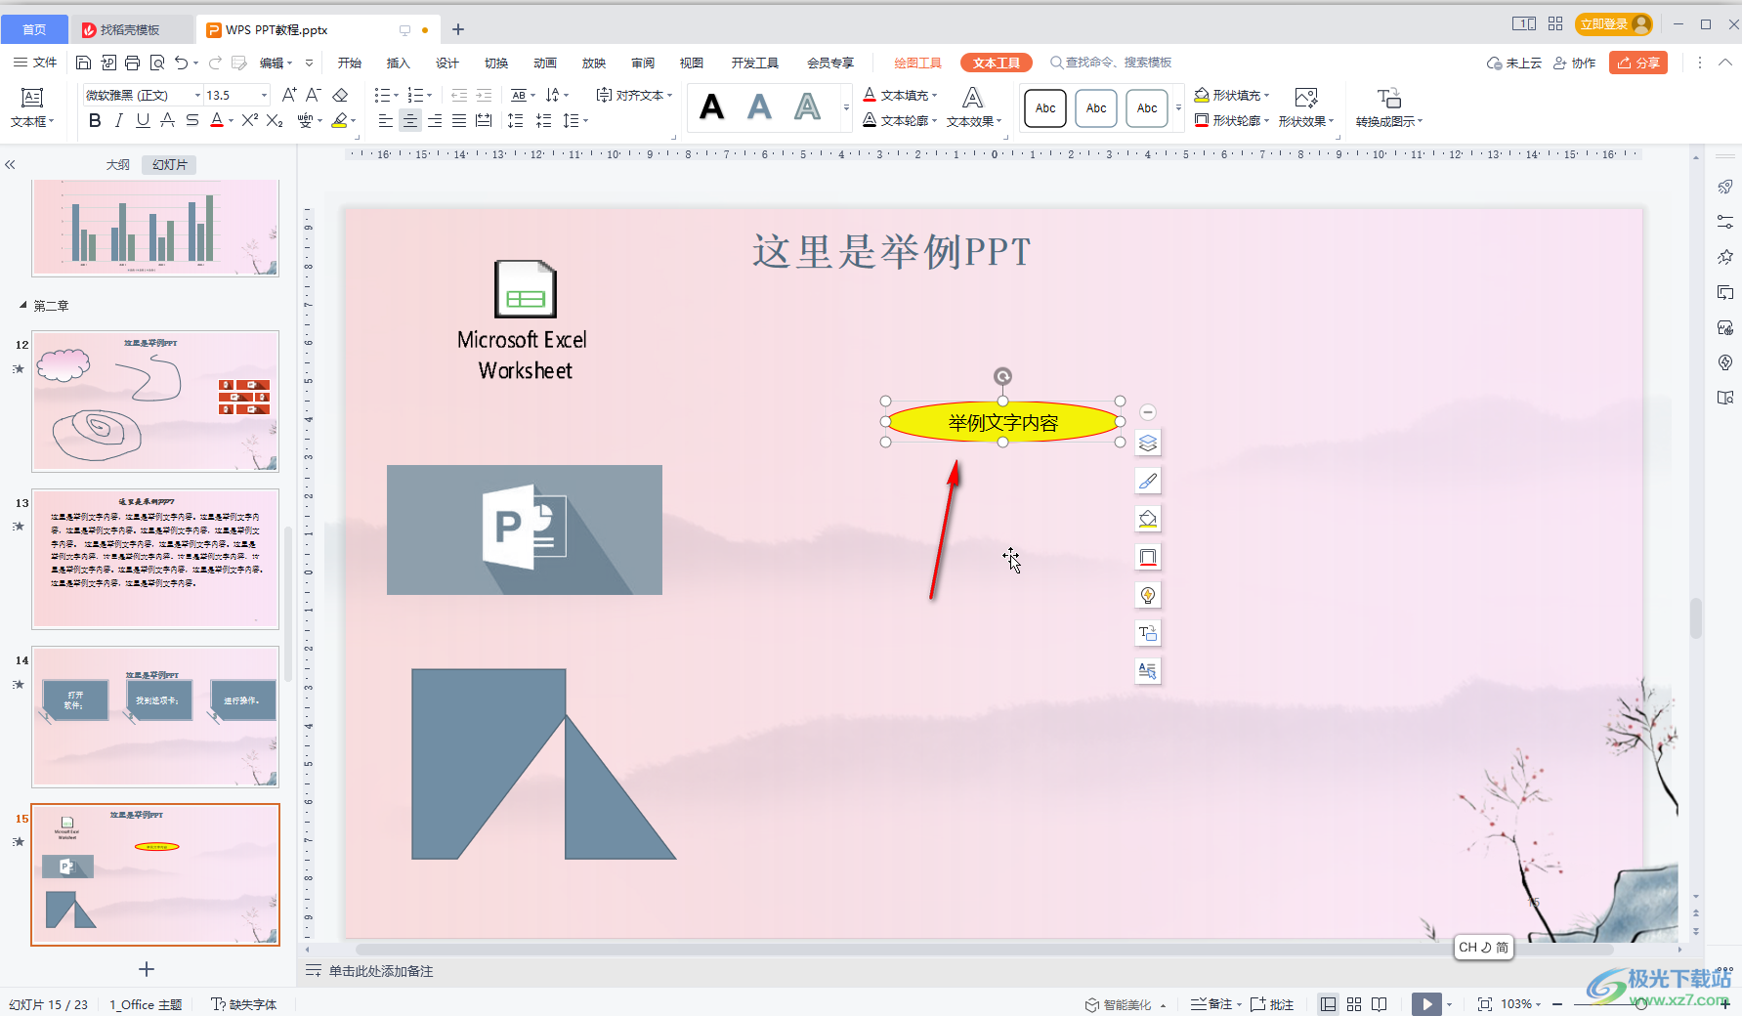
Task: Decrease the indent level
Action: click(459, 95)
